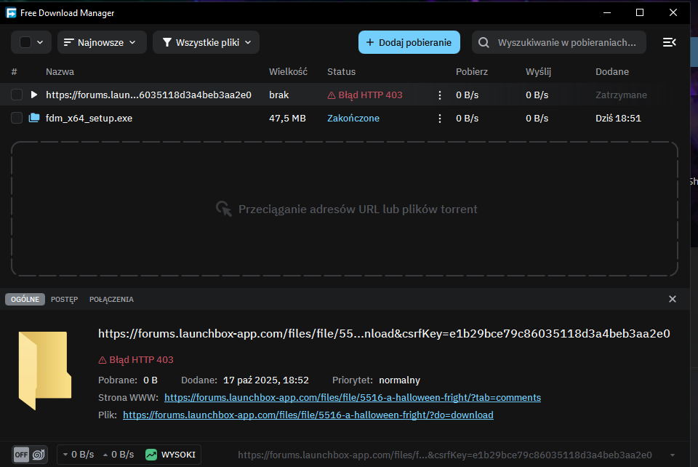This screenshot has height=467, width=698.
Task: Open the Strona WWW halloween-fright comments link
Action: pos(352,398)
